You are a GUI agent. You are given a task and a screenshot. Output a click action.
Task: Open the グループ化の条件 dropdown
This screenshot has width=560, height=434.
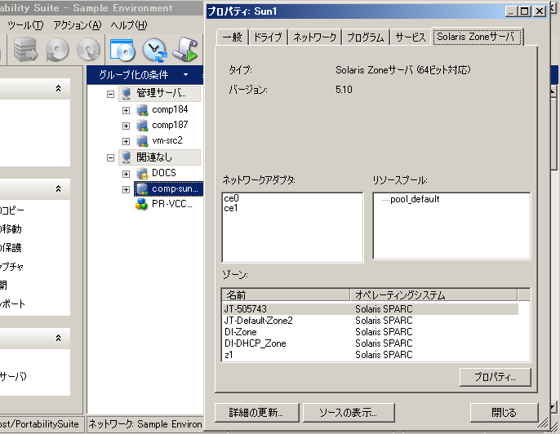click(x=185, y=74)
